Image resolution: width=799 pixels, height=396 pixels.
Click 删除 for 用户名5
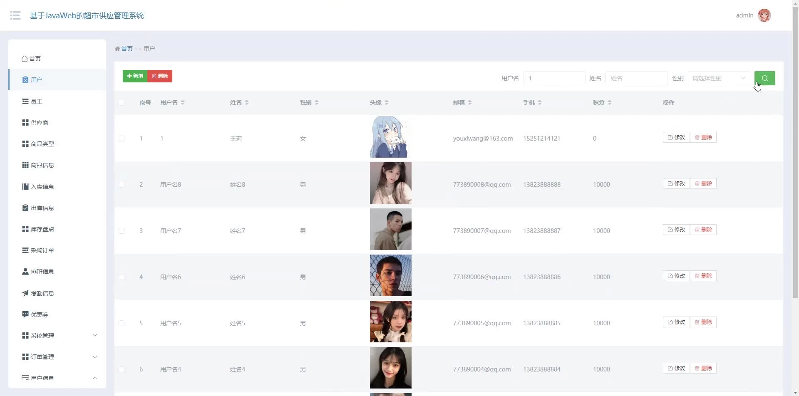pos(703,322)
